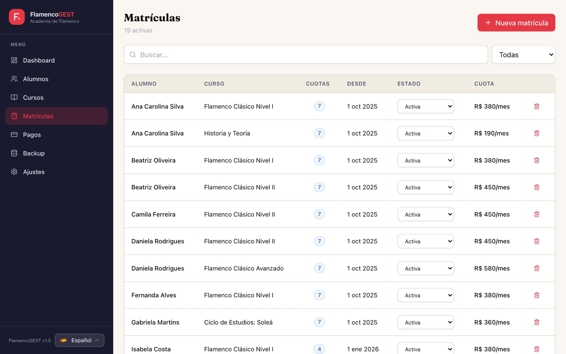
Task: Delete Ana Carolina Silva's Flamenco Clásico Nivel I enrollment
Action: (537, 106)
